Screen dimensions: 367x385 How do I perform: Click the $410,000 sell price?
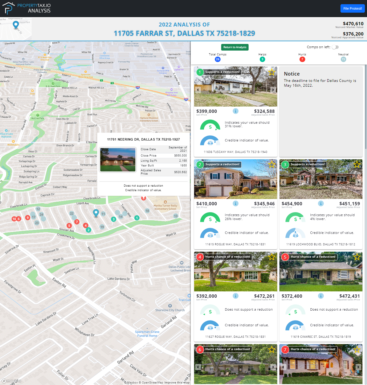point(207,203)
